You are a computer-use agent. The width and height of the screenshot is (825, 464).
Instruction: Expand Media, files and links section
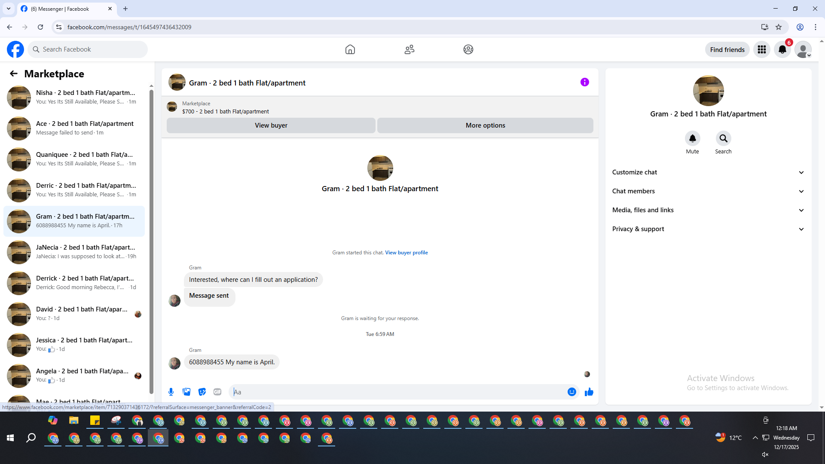[709, 210]
